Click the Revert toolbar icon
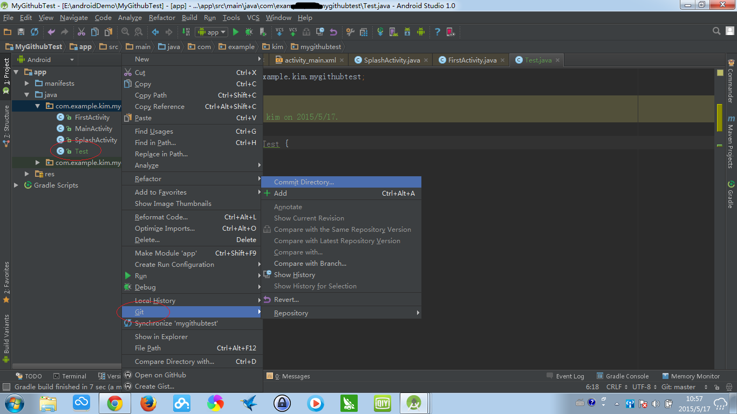This screenshot has width=737, height=414. pos(333,32)
